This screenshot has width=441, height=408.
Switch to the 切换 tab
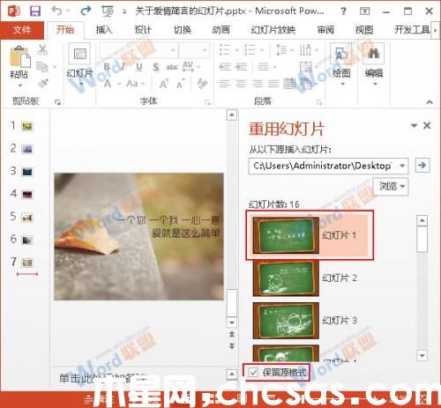(x=183, y=30)
